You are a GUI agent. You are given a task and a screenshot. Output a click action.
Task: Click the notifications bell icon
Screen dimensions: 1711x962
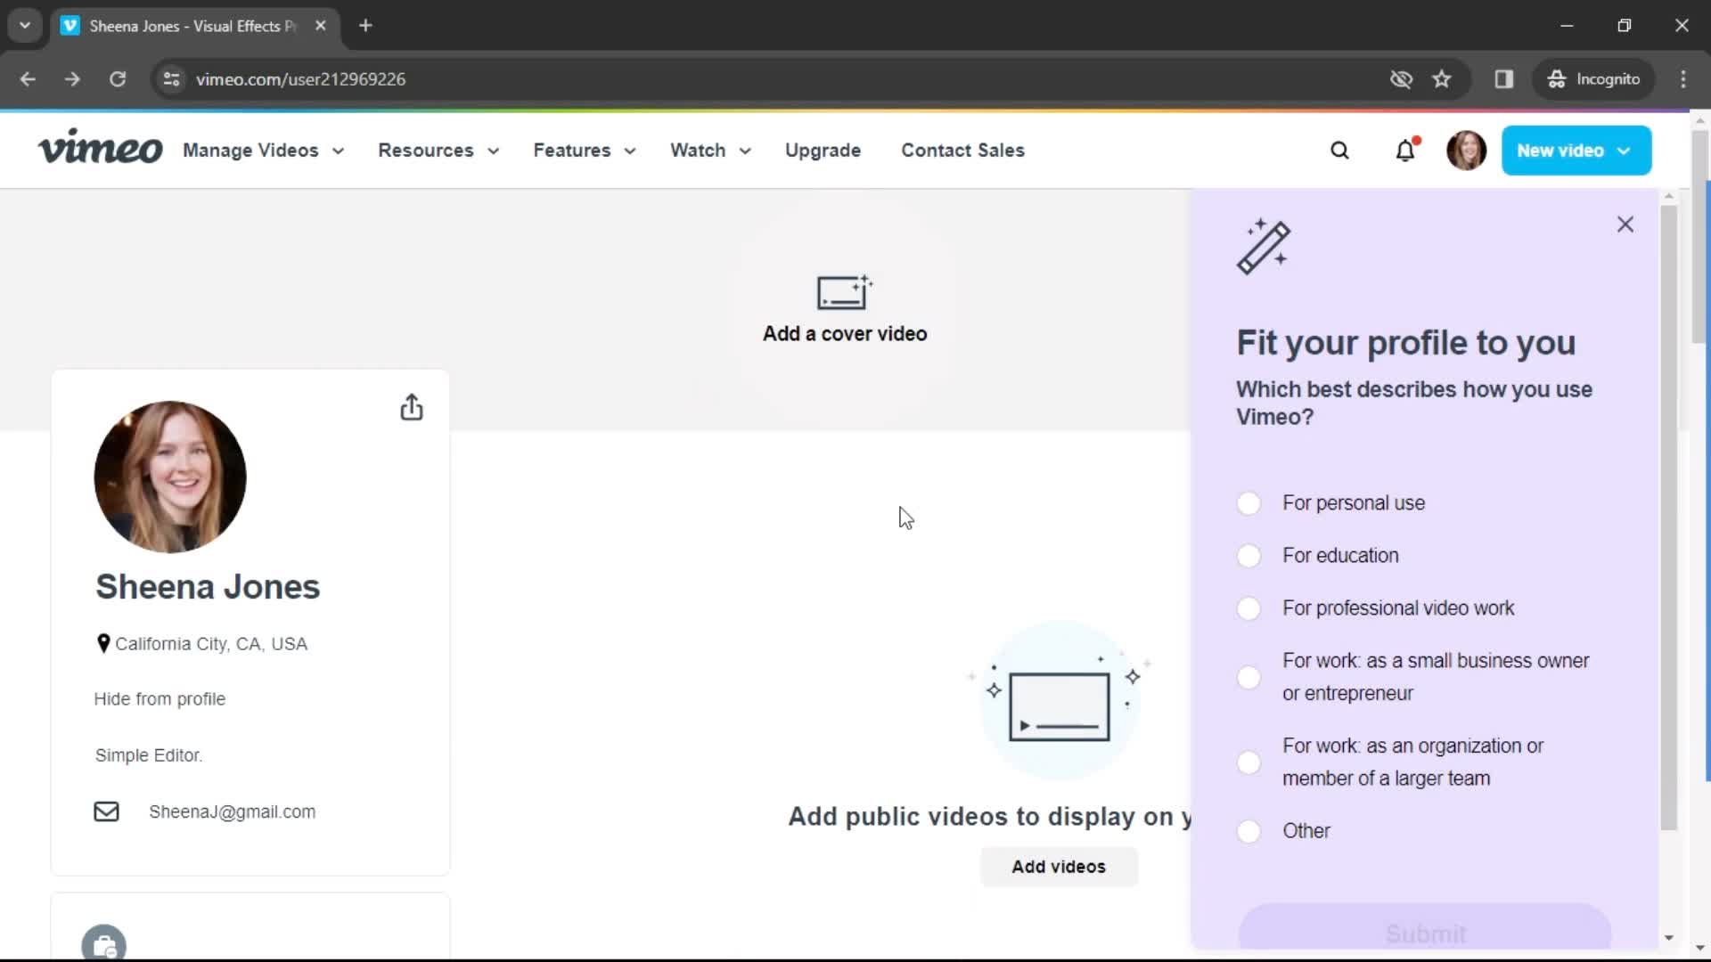[x=1405, y=149]
